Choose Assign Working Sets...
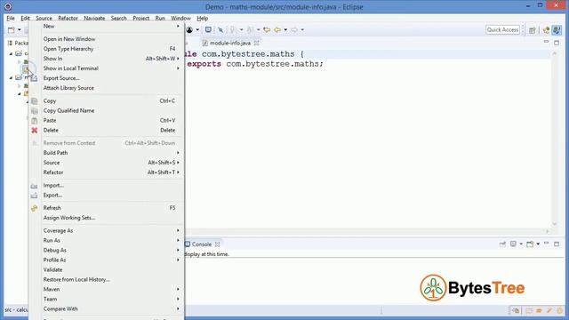This screenshot has width=569, height=320. [x=107, y=218]
